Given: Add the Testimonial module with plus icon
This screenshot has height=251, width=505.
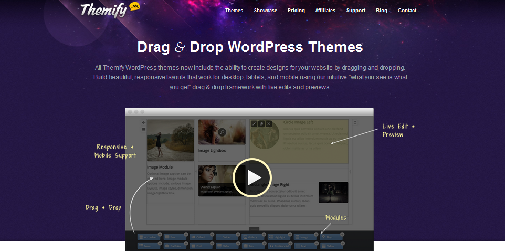Looking at the screenshot, I should click(x=290, y=243).
